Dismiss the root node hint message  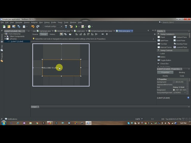[x=153, y=39]
